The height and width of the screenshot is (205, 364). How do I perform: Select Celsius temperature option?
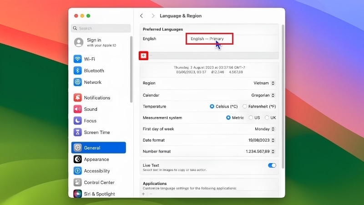tap(212, 107)
